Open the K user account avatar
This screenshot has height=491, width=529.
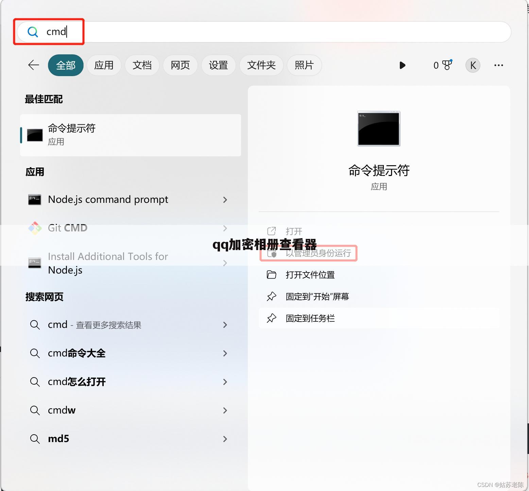[x=473, y=65]
